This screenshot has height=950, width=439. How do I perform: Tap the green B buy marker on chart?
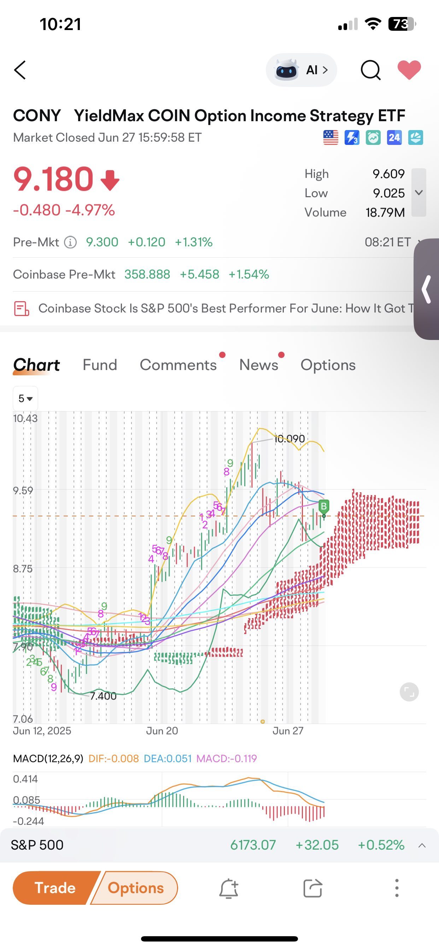coord(323,506)
